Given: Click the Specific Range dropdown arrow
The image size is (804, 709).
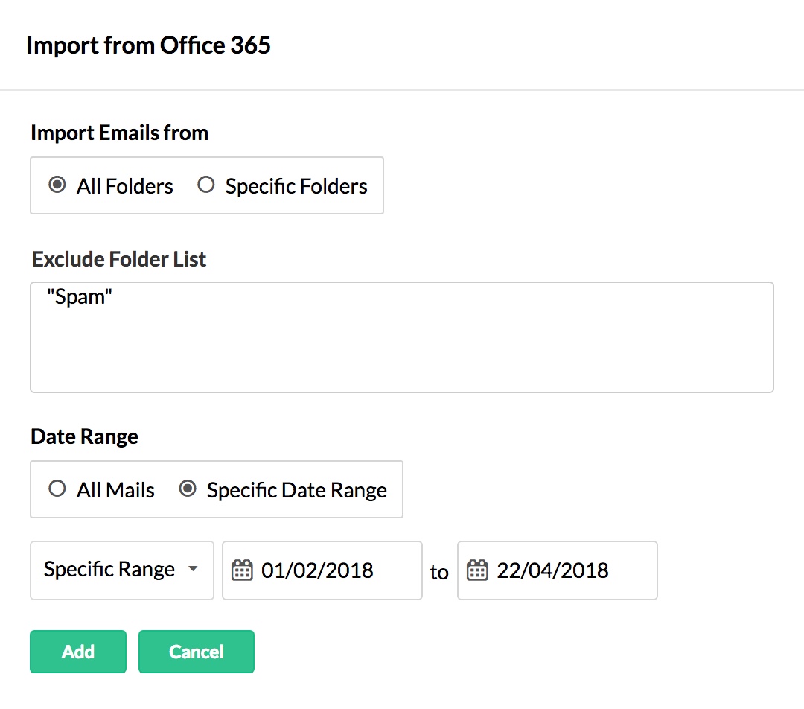Looking at the screenshot, I should pyautogui.click(x=193, y=570).
